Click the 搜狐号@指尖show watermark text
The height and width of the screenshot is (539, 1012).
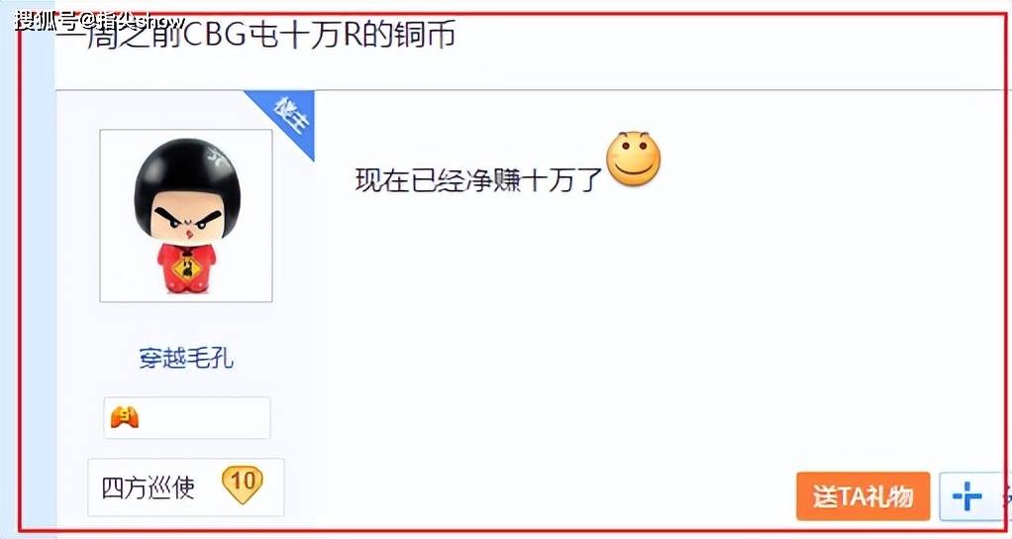pos(100,21)
